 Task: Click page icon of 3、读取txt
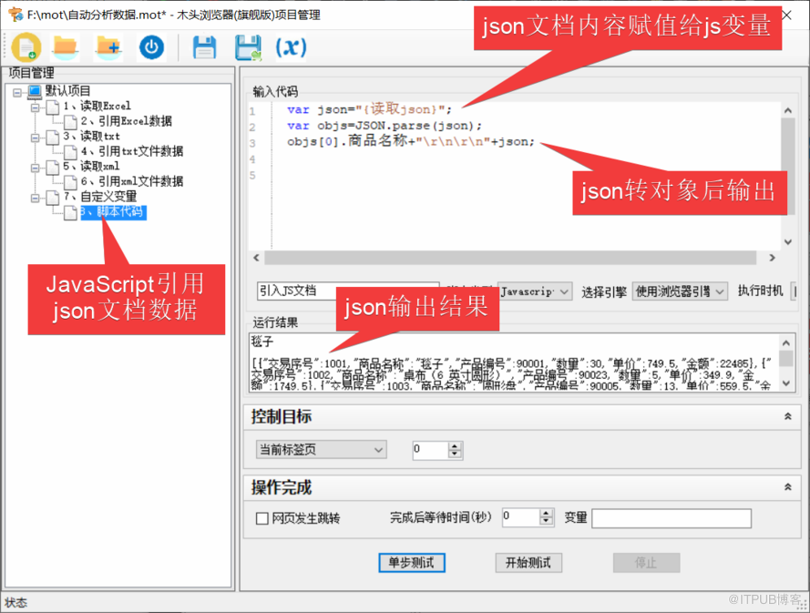tap(52, 138)
